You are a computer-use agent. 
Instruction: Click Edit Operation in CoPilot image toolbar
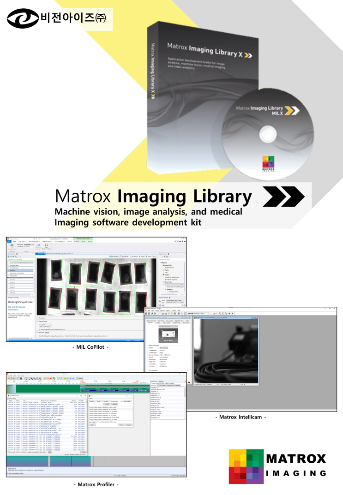click(114, 256)
